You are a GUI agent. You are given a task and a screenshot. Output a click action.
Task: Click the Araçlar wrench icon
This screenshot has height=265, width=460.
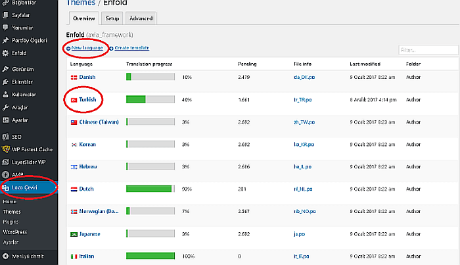click(x=5, y=107)
